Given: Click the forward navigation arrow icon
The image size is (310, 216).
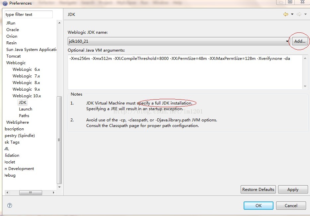Looking at the screenshot, I should coord(299,14).
